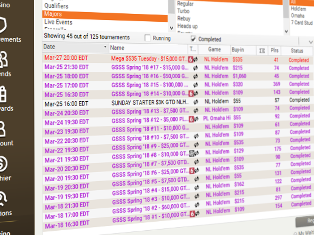Click the 369 players cell
This screenshot has height=235, width=314.
[x=276, y=84]
